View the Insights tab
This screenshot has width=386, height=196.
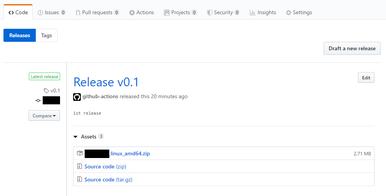(263, 12)
